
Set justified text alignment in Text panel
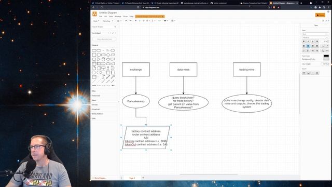pos(317,46)
